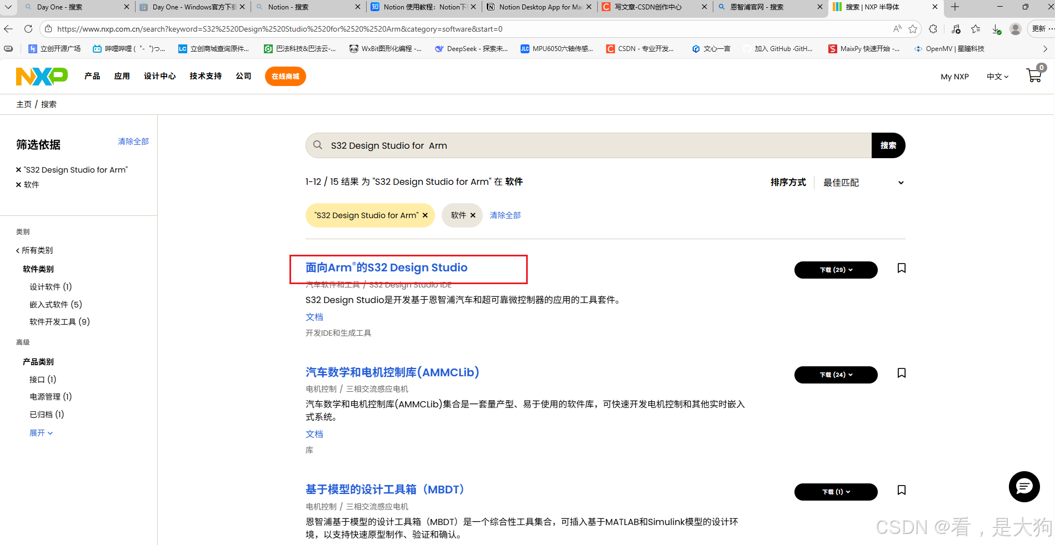Image resolution: width=1055 pixels, height=545 pixels.
Task: Open the browser extensions icon
Action: point(933,29)
